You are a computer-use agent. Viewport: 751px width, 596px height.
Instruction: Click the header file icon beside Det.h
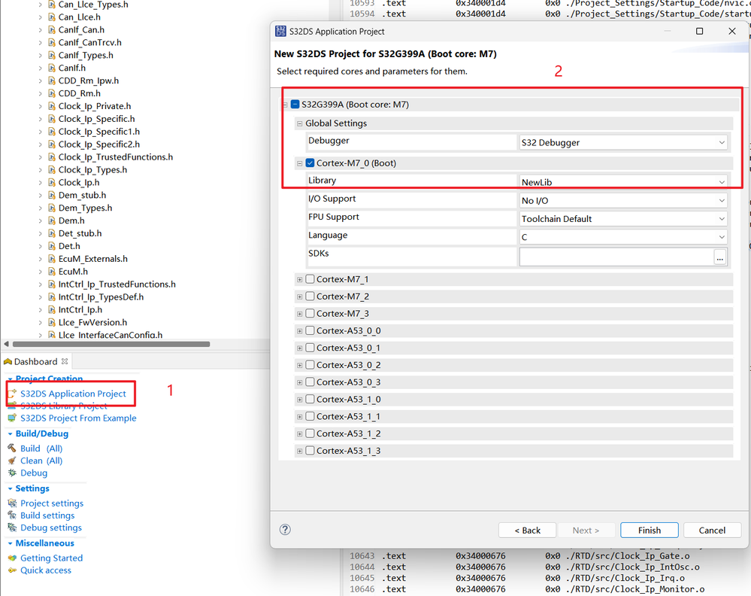[52, 246]
